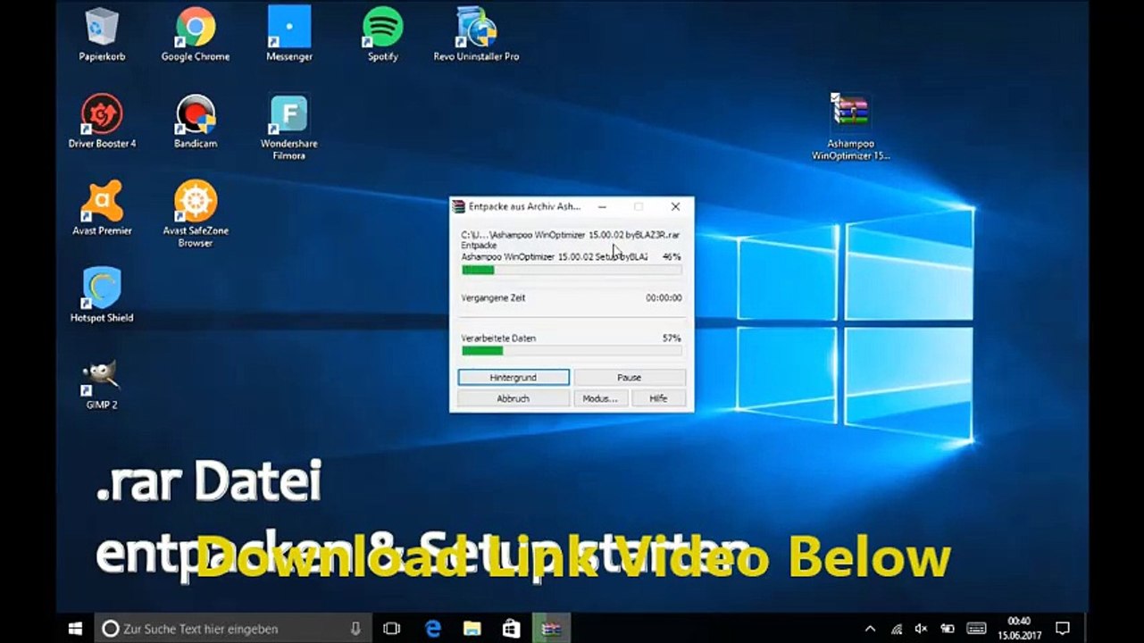Open Task View from taskbar
The height and width of the screenshot is (643, 1144).
391,629
